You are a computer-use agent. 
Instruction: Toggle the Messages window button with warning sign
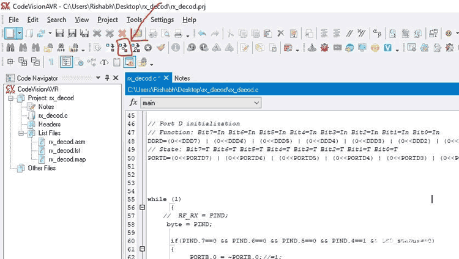pos(129,62)
